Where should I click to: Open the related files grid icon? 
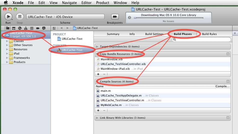(54, 28)
